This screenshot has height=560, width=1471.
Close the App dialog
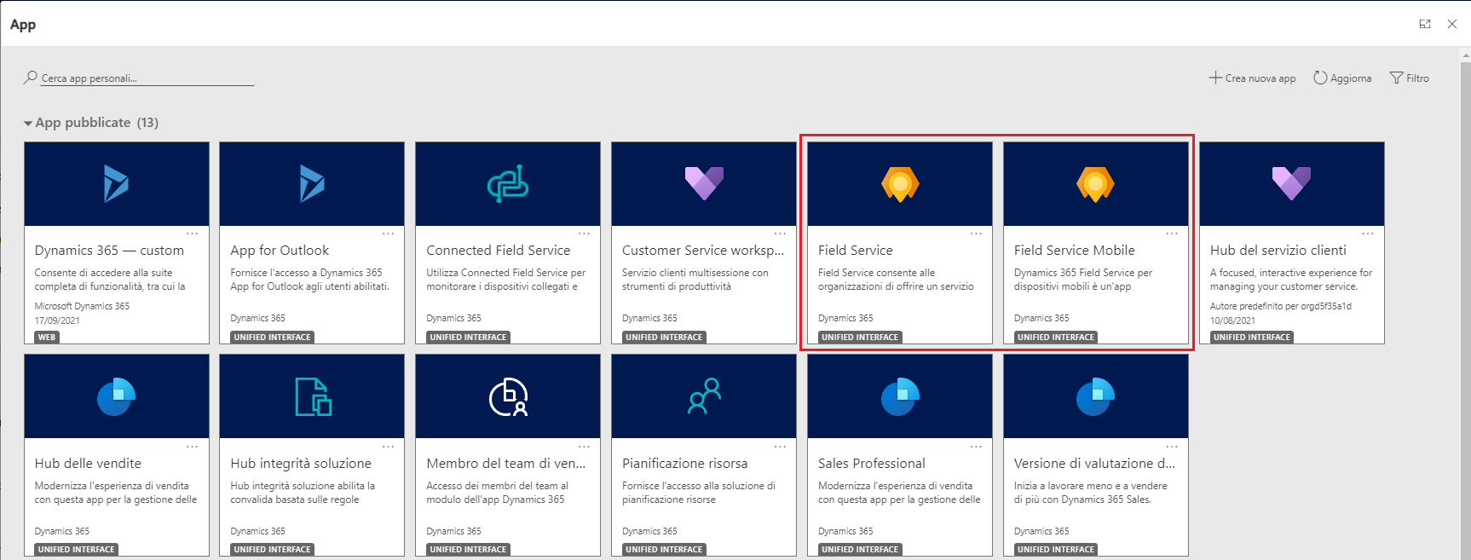(1452, 24)
